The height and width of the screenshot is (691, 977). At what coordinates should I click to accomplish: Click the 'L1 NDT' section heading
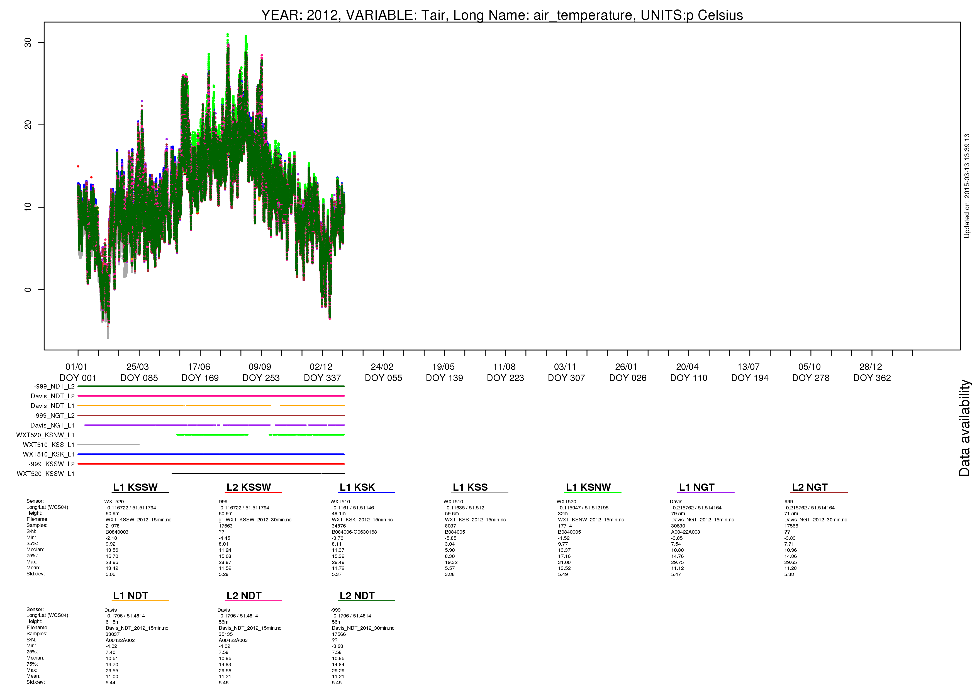click(131, 596)
